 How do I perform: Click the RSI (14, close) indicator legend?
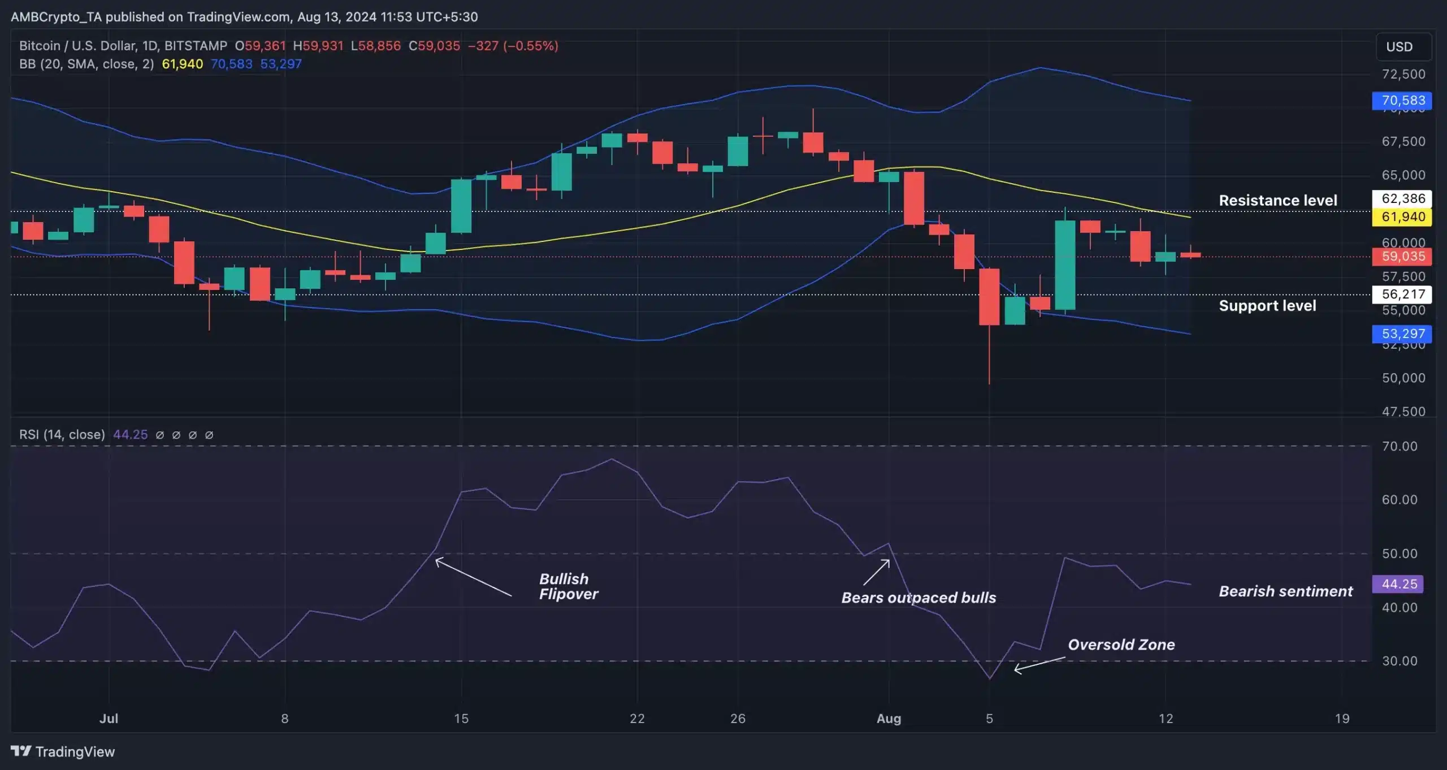click(62, 434)
